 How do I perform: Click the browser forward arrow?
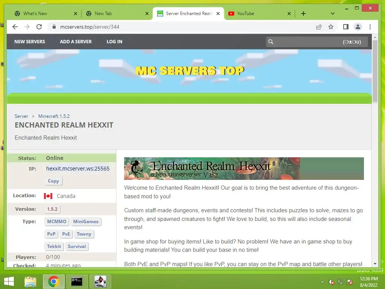coord(27,27)
